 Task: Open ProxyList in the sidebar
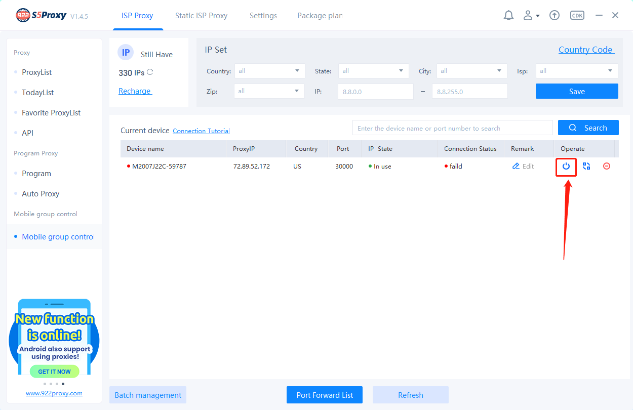point(37,72)
